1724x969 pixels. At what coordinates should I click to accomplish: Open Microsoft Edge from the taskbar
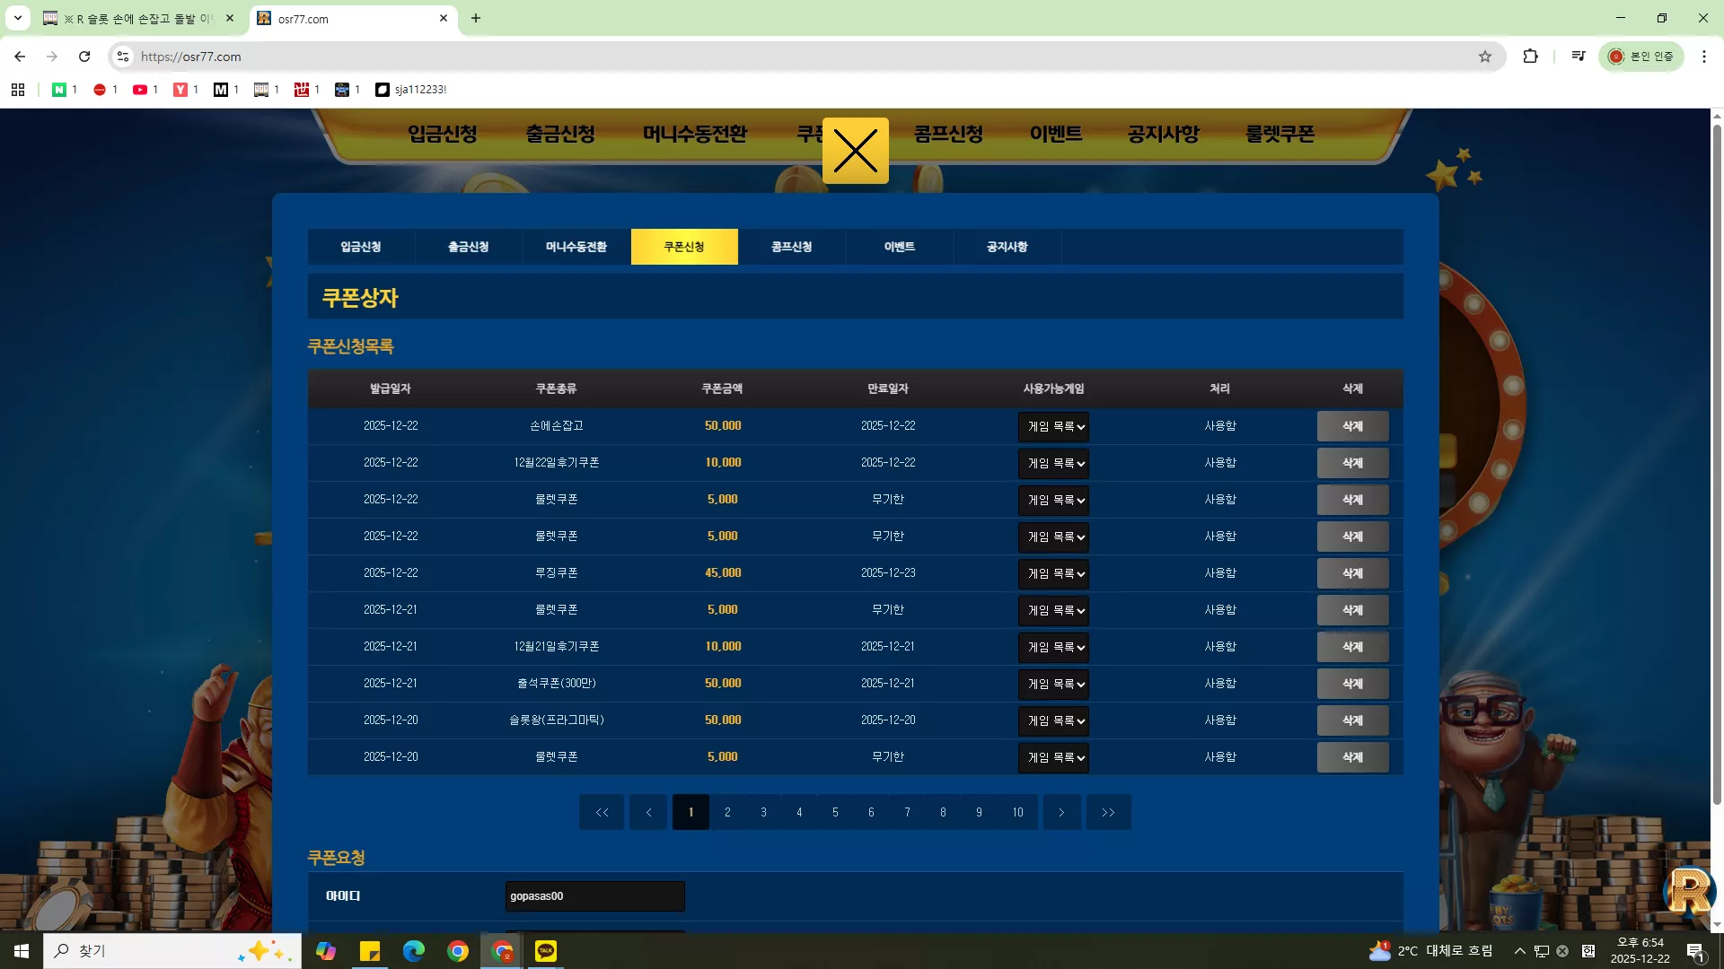[414, 951]
